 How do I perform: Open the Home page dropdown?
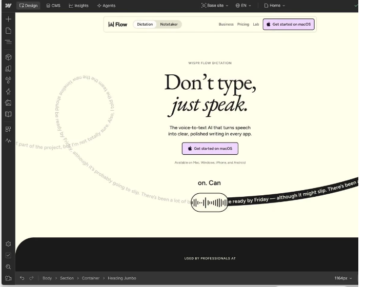tap(275, 5)
